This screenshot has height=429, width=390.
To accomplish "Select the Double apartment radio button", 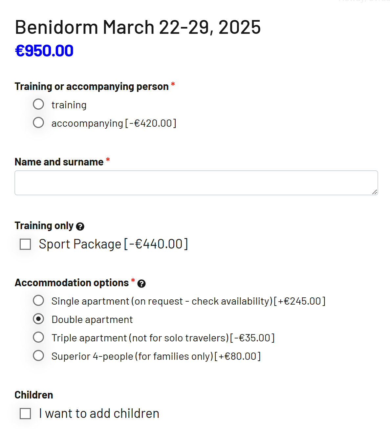I will click(38, 319).
